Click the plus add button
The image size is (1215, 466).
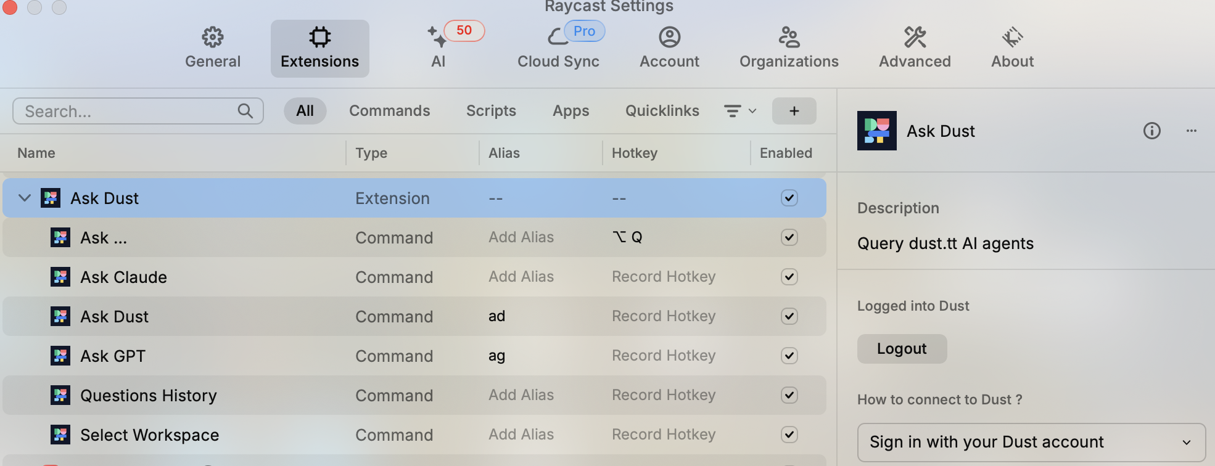pyautogui.click(x=794, y=111)
